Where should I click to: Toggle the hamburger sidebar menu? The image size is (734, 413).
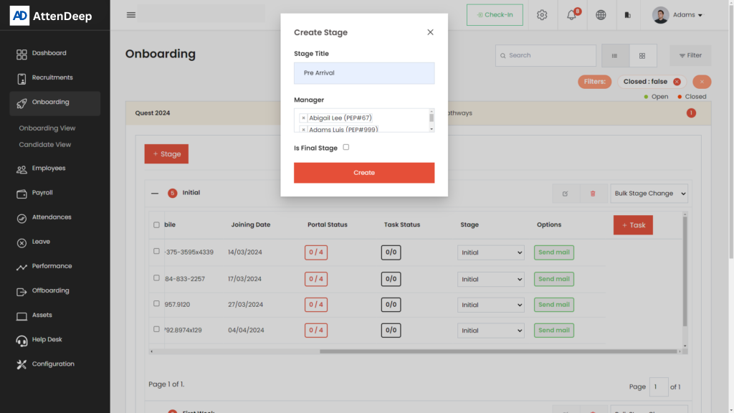pos(131,15)
